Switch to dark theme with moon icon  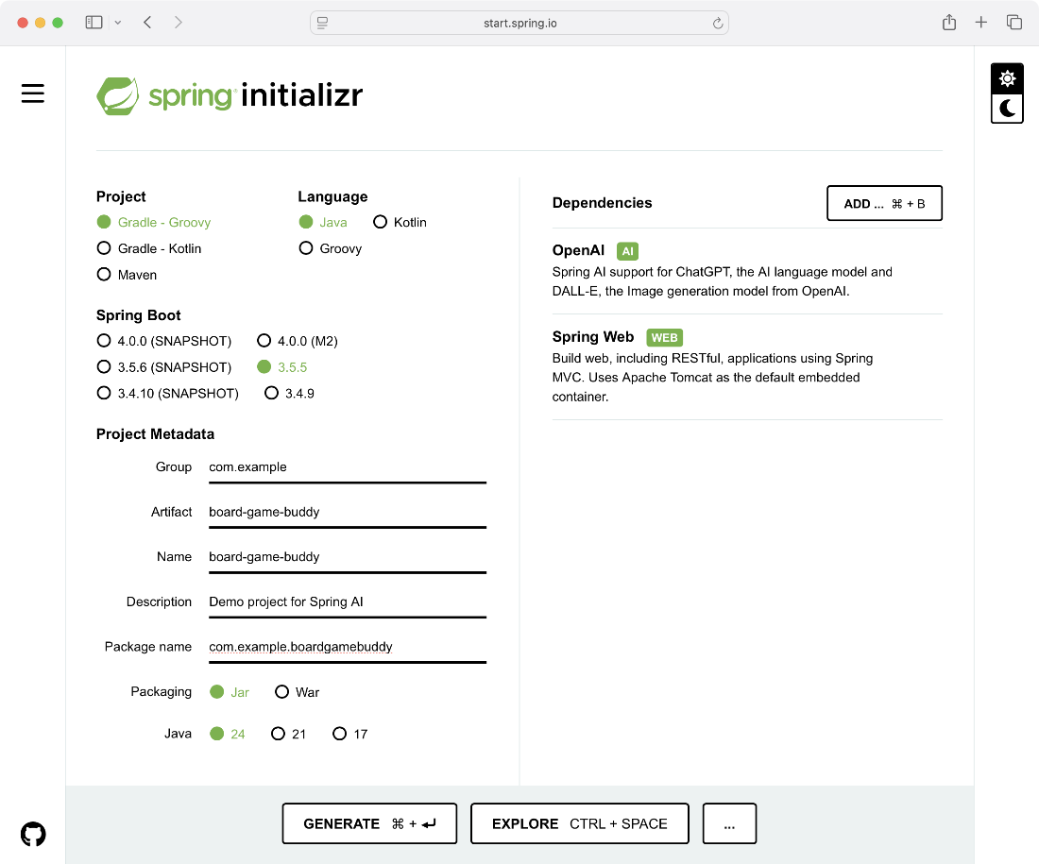pos(1007,108)
